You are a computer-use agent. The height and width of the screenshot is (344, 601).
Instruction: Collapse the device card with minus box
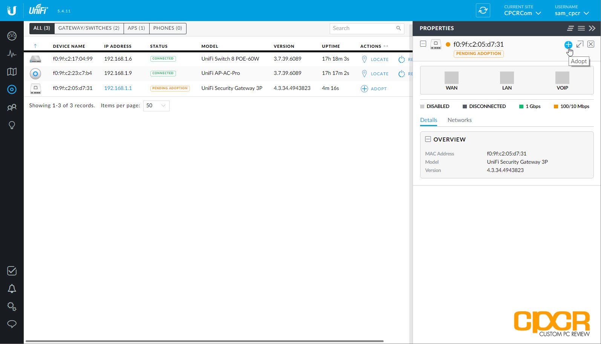[x=423, y=44]
